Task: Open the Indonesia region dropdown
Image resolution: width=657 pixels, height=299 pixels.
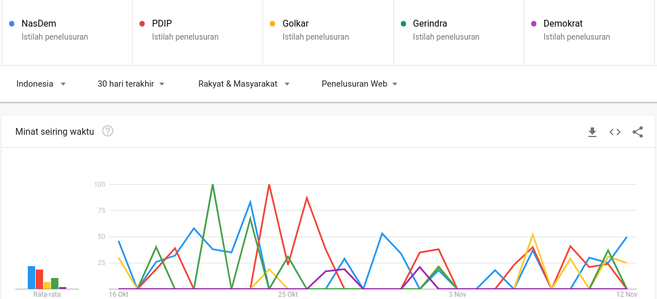Action: pyautogui.click(x=41, y=84)
